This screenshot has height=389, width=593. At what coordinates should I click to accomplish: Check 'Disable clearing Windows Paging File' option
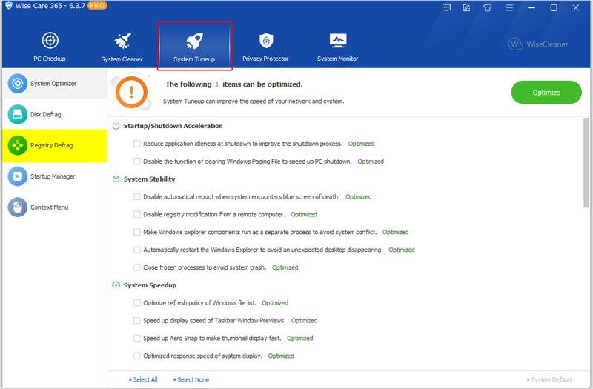tap(137, 162)
